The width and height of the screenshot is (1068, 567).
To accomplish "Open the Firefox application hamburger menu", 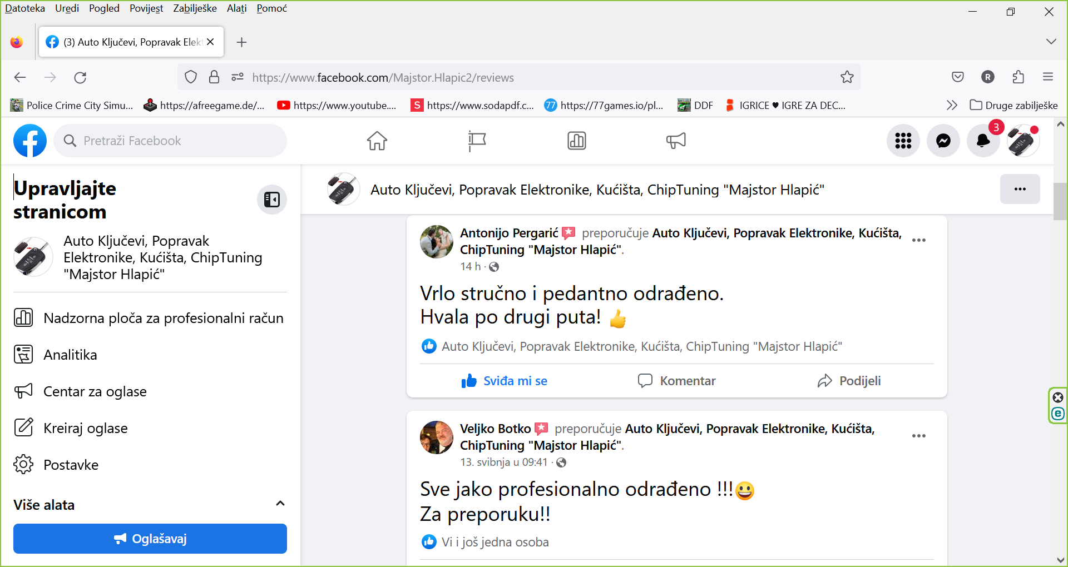I will point(1048,77).
